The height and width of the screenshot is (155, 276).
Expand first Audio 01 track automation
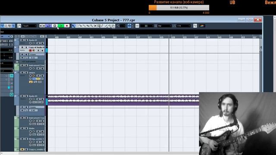(16, 40)
